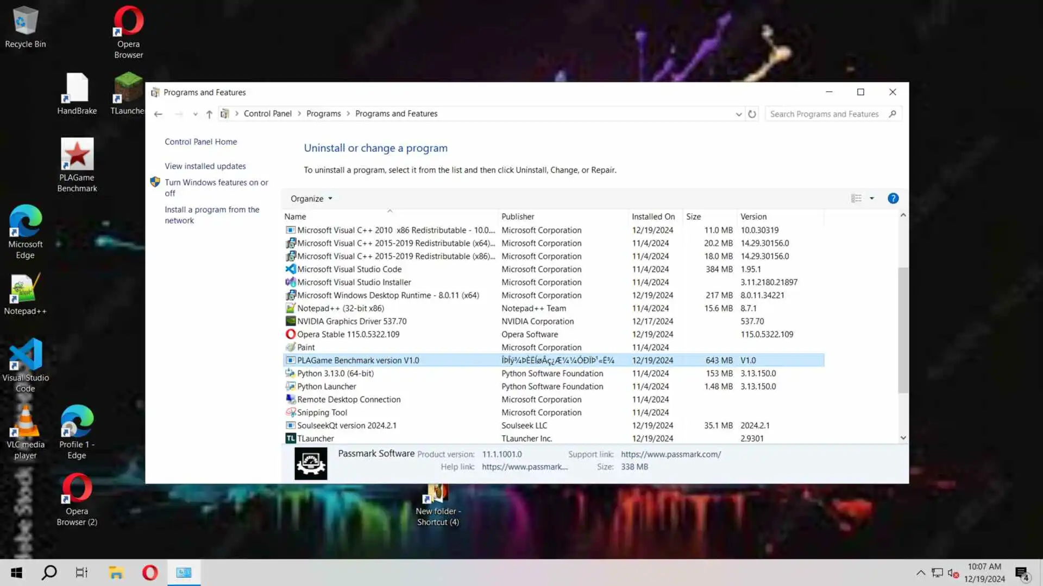This screenshot has height=586, width=1043.
Task: Click View installed updates link
Action: click(205, 166)
